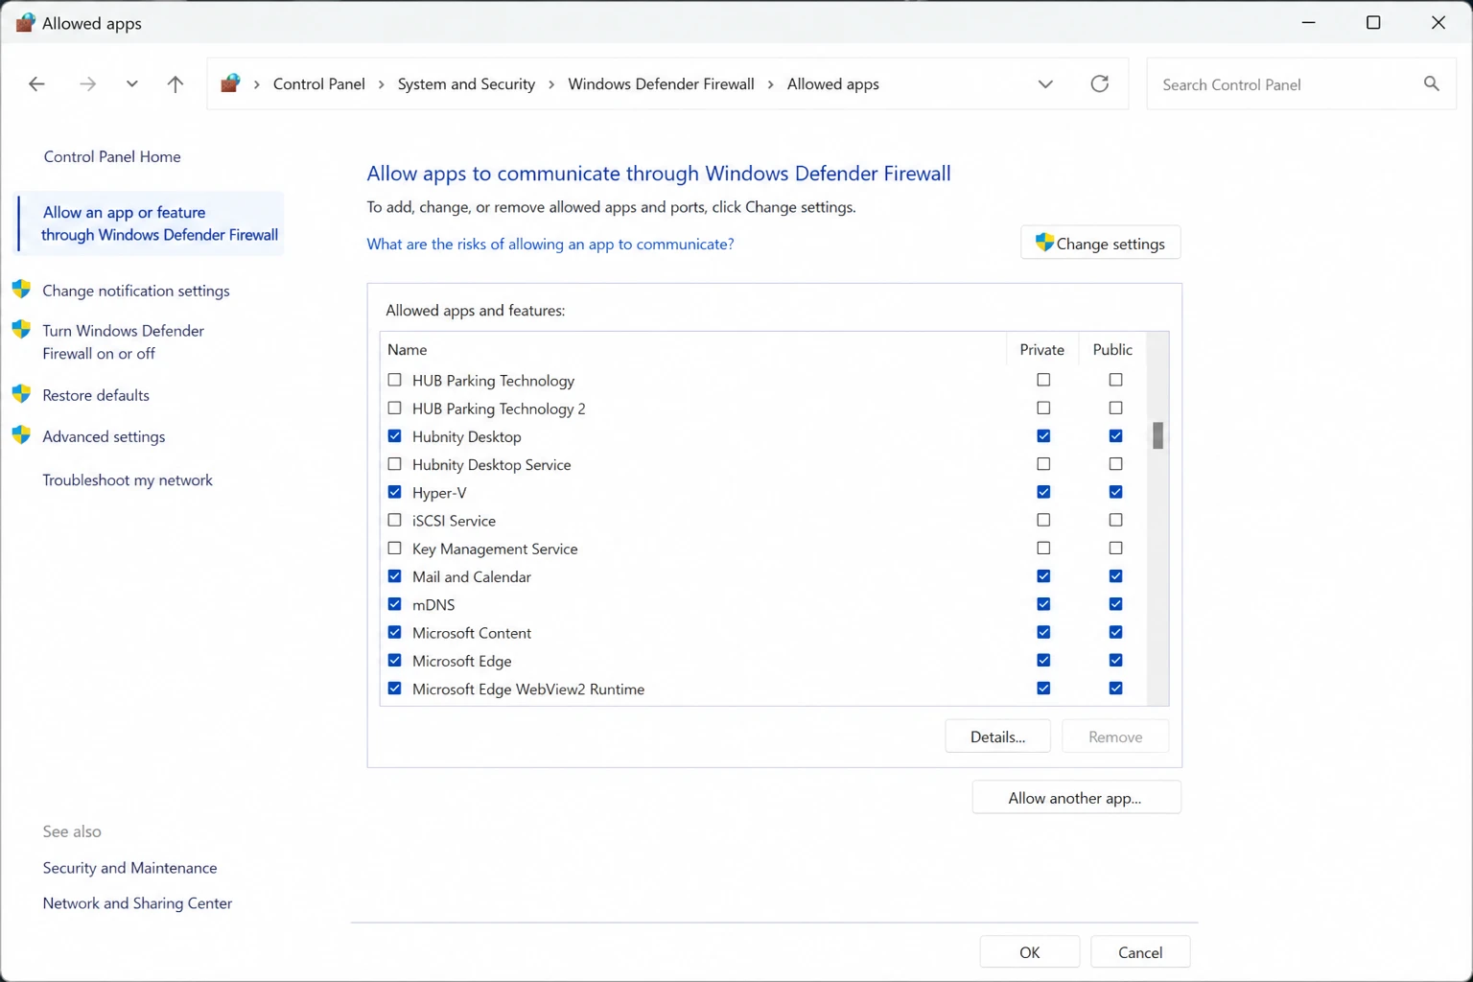Open risks of allowing an app link
Viewport: 1473px width, 982px height.
coord(550,244)
